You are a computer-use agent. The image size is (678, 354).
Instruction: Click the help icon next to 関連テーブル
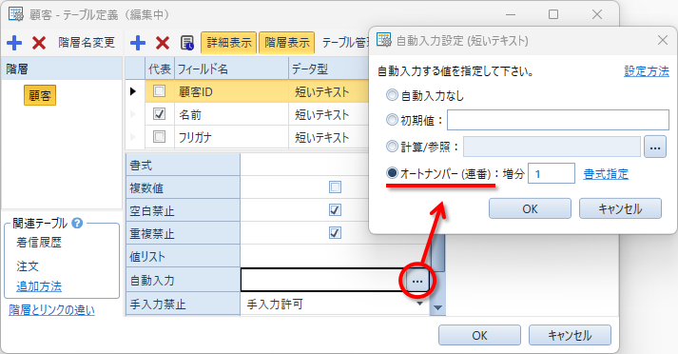pyautogui.click(x=77, y=223)
